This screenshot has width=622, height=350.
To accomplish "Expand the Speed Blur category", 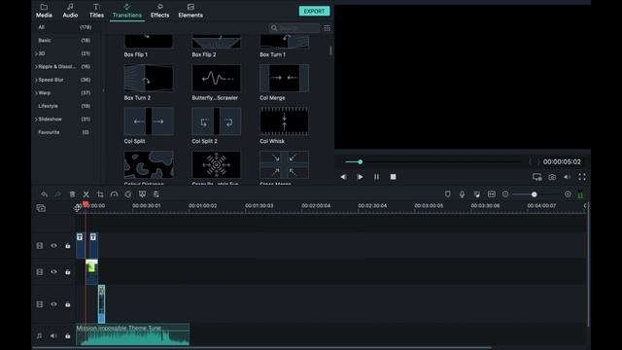I will (x=36, y=80).
